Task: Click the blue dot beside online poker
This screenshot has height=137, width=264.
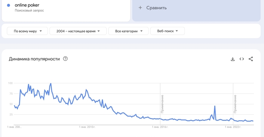Action: [8, 5]
